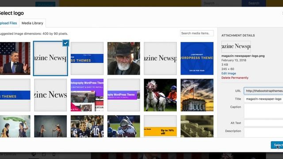The height and width of the screenshot is (159, 283).
Task: Focus the Title field with magazin-newspaper-logo
Action: pyautogui.click(x=264, y=99)
